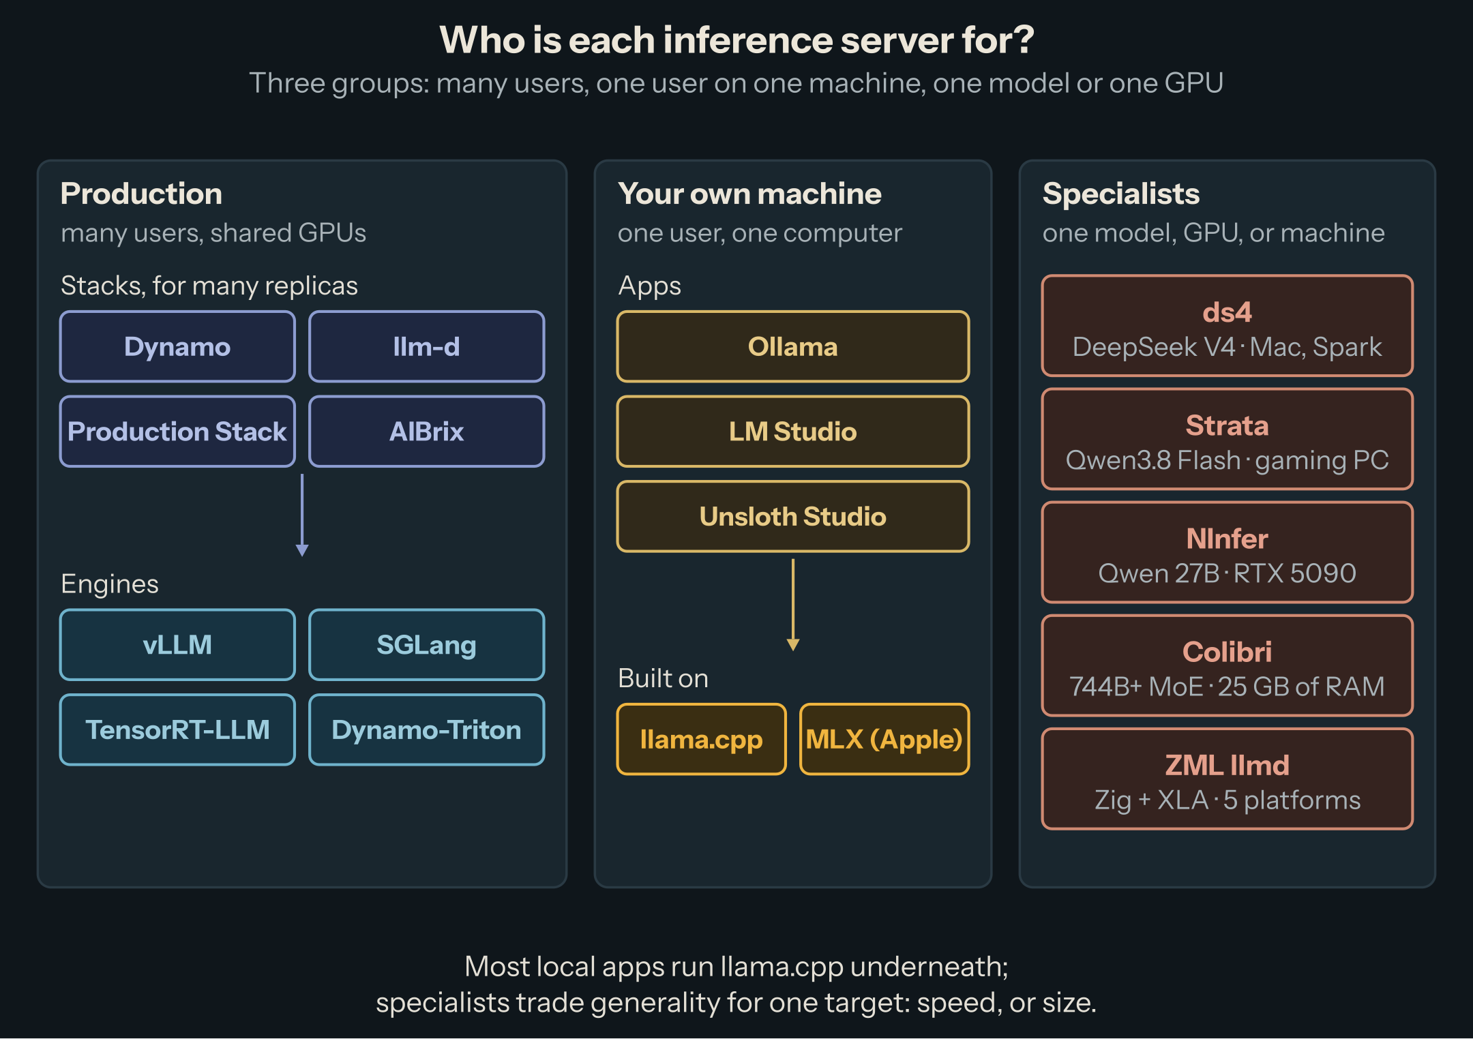Image resolution: width=1473 pixels, height=1039 pixels.
Task: Select the Ollama app box
Action: pyautogui.click(x=792, y=346)
